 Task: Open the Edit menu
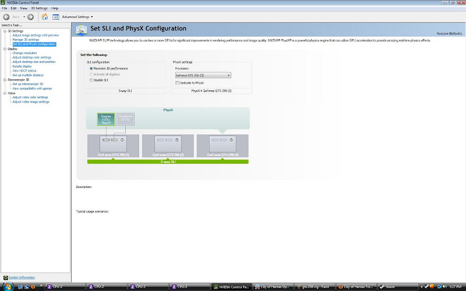click(13, 8)
